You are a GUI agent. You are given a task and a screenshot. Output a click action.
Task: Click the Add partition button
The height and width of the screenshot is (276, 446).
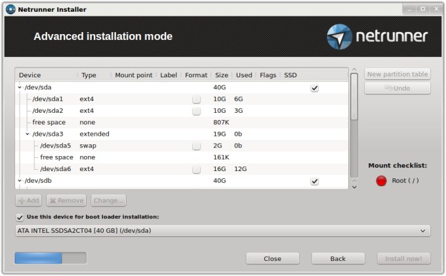(x=29, y=201)
